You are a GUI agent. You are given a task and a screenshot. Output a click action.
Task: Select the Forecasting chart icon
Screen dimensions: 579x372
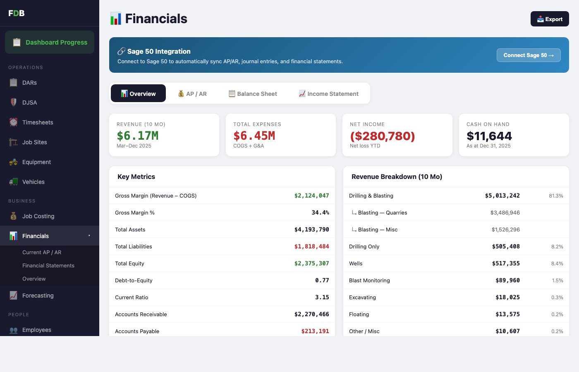(13, 296)
